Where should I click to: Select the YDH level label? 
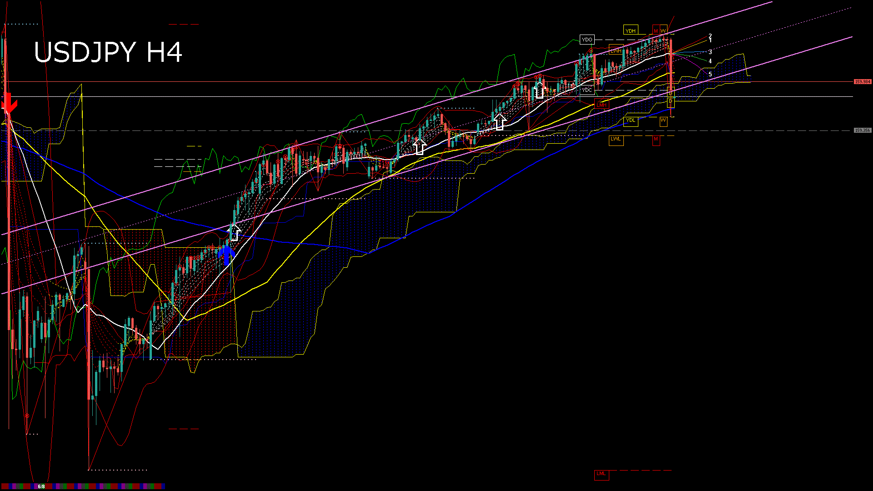click(x=631, y=30)
